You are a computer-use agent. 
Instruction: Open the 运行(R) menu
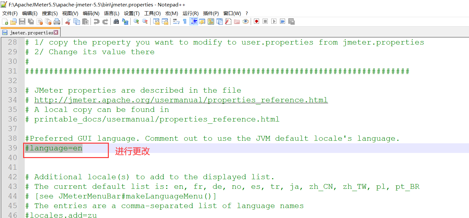(191, 13)
